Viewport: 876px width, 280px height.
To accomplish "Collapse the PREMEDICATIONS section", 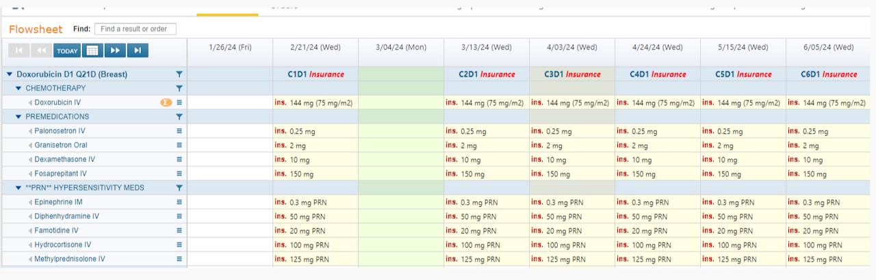I will (18, 117).
